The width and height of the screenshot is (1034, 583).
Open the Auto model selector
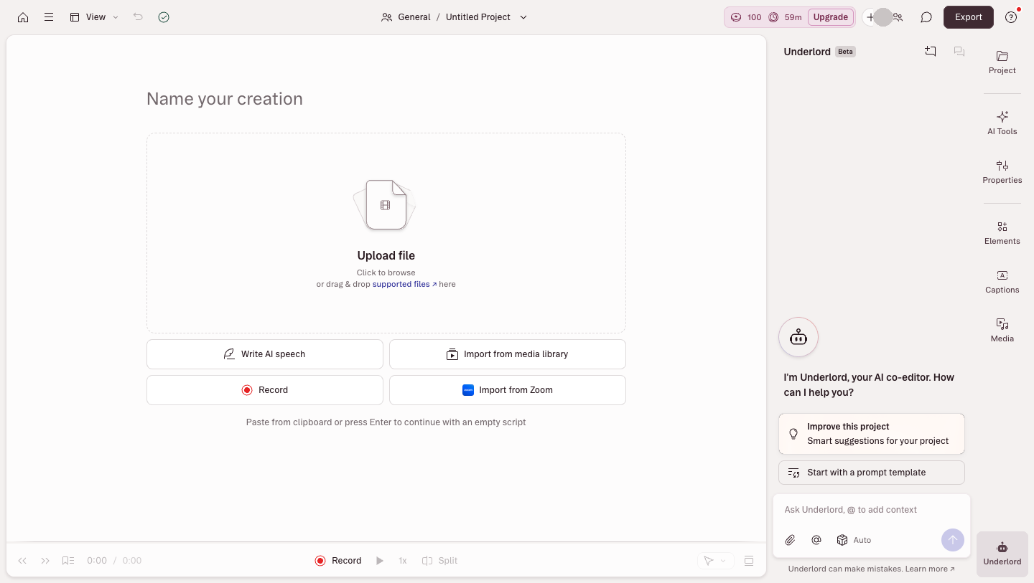(854, 540)
